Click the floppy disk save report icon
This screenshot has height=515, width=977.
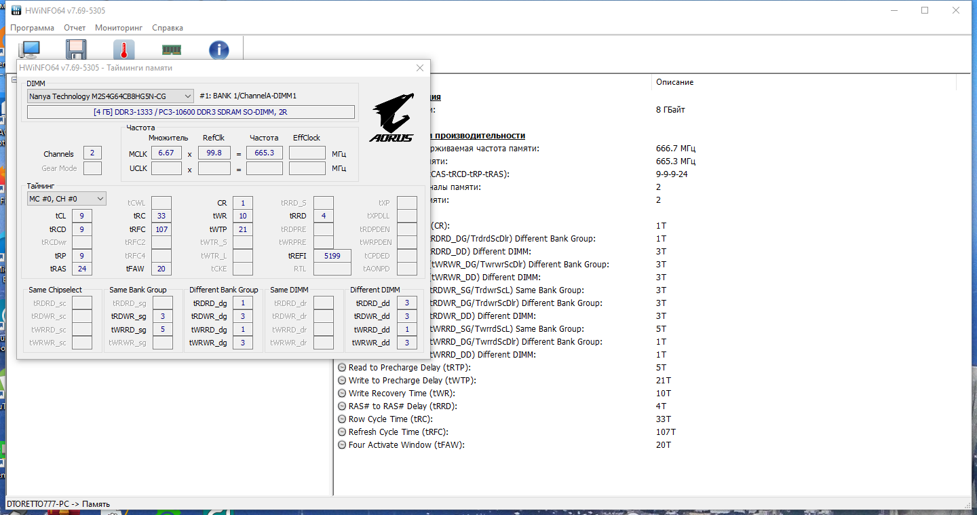click(x=76, y=50)
